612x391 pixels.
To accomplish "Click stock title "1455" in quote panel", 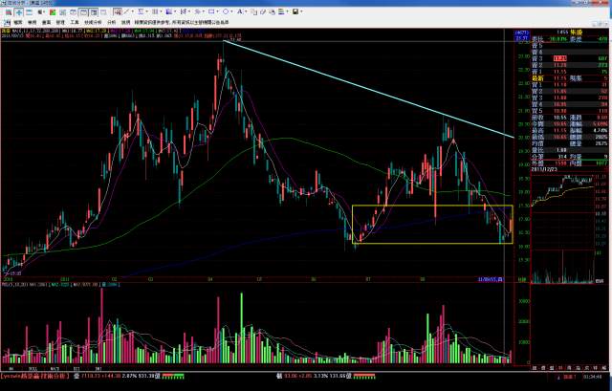I will (562, 32).
